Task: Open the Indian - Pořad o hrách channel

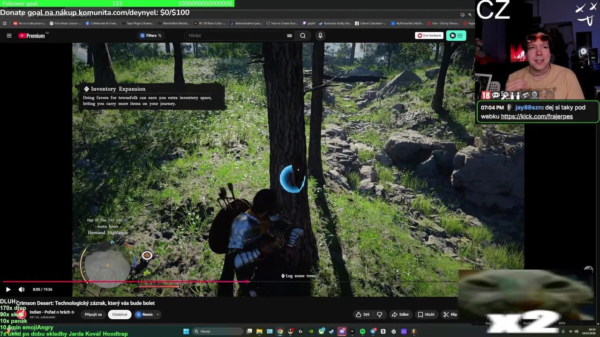Action: click(50, 312)
